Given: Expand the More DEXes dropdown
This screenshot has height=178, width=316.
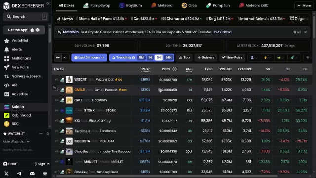Looking at the screenshot, I should [304, 5].
